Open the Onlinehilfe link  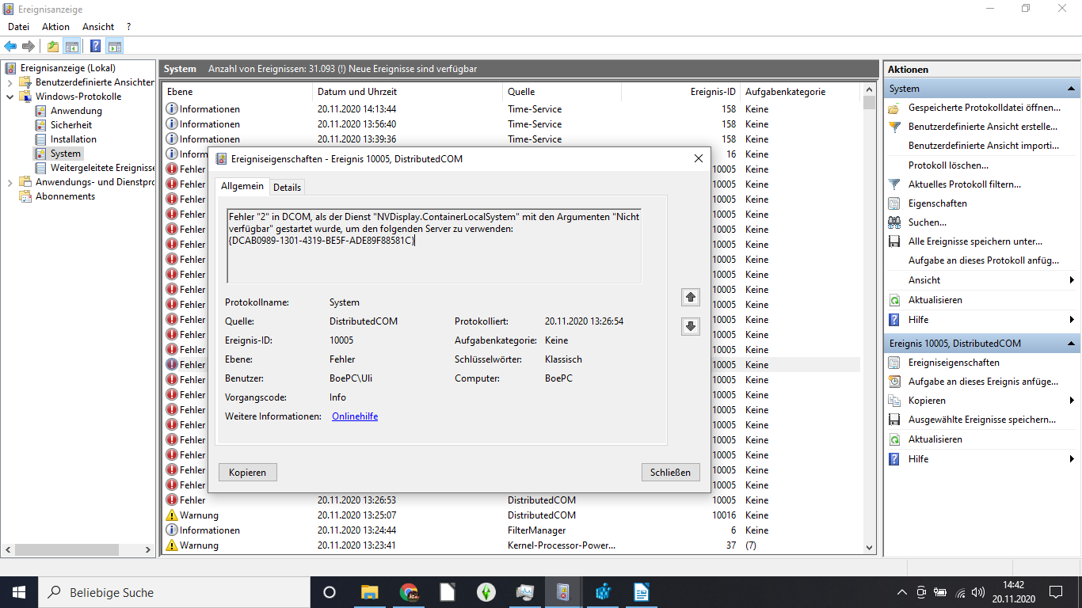click(x=355, y=416)
